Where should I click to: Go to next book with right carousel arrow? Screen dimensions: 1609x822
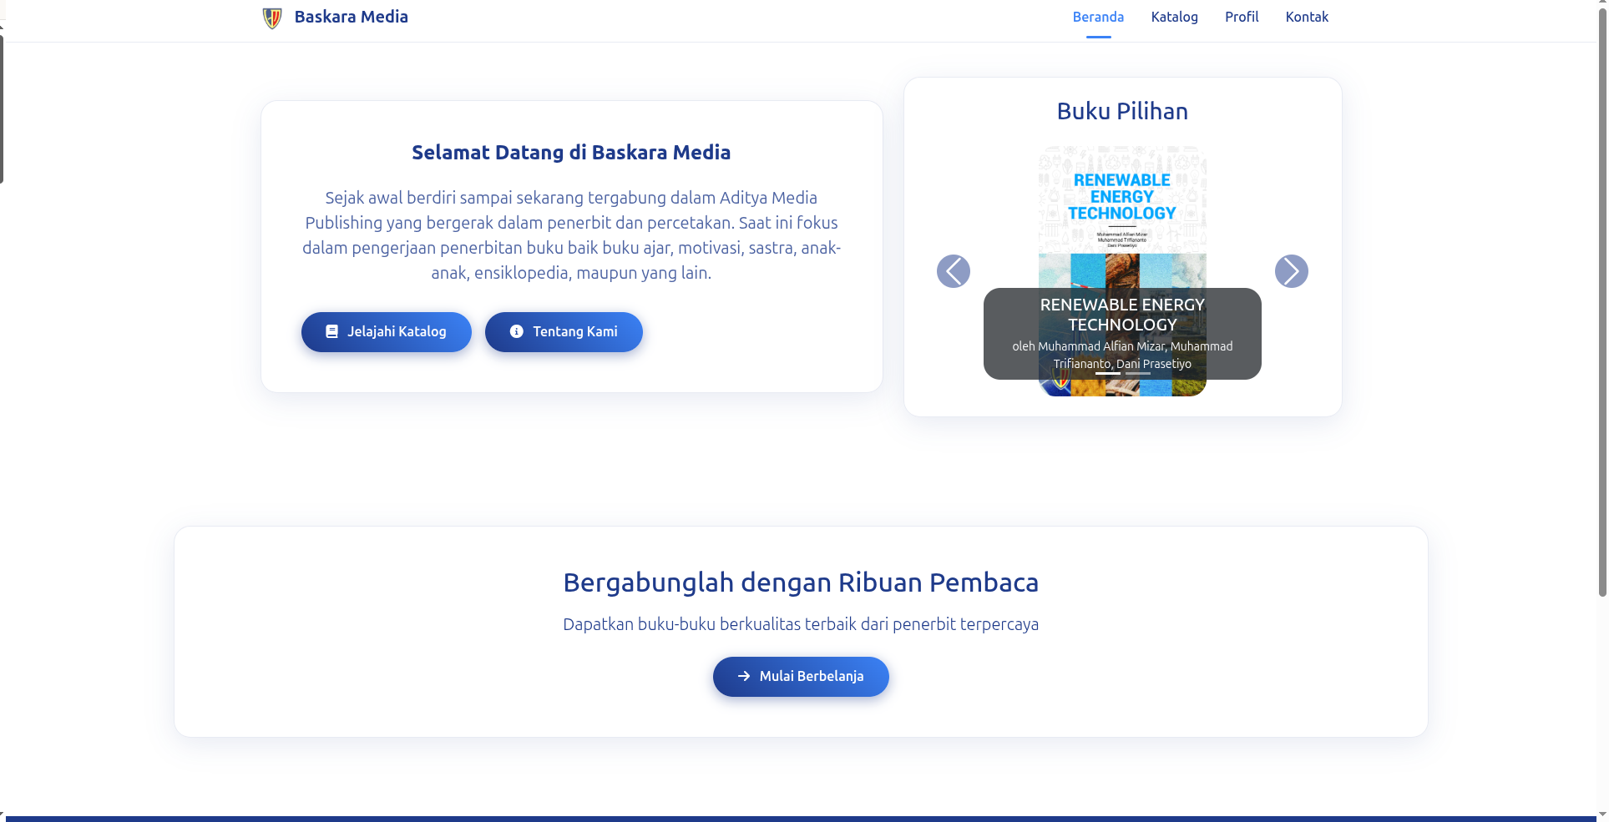(1292, 270)
